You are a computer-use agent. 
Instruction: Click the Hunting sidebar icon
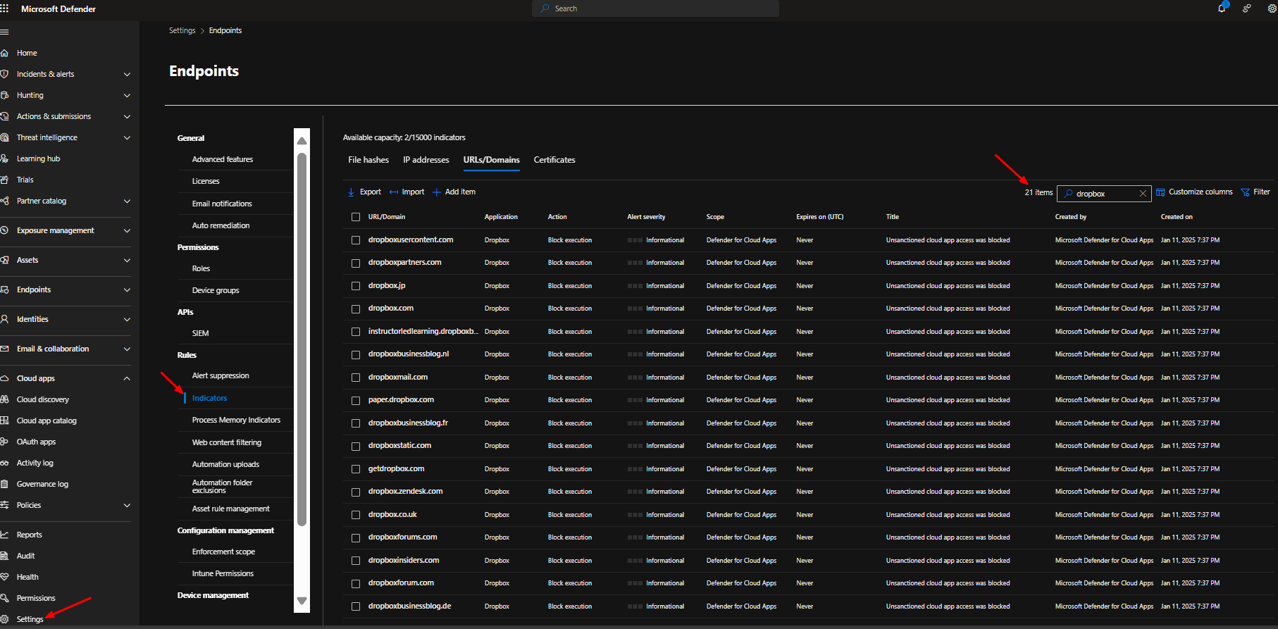4,95
